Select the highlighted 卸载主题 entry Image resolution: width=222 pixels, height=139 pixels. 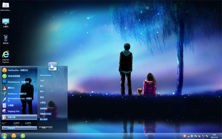point(19,117)
